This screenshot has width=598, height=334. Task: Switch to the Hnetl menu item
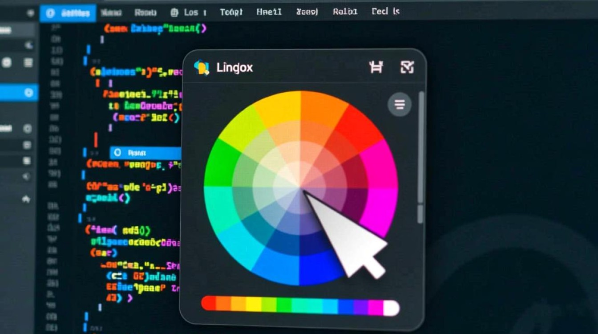pyautogui.click(x=269, y=12)
